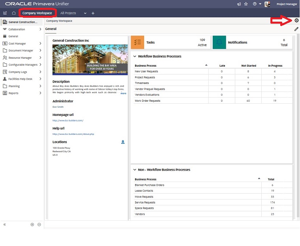Expand the Collaboration node chevron
Screen dimensions: 300x246
[x=40, y=29]
